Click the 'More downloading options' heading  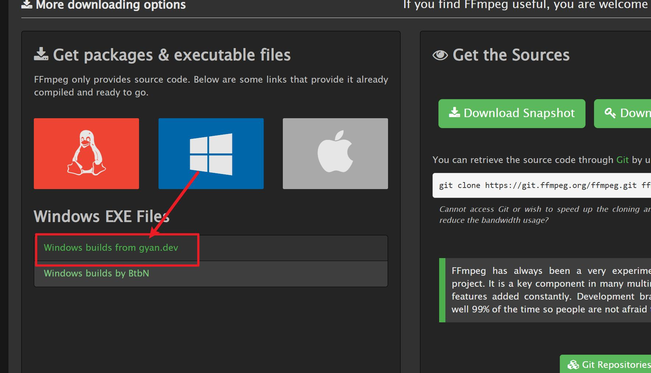coord(104,5)
